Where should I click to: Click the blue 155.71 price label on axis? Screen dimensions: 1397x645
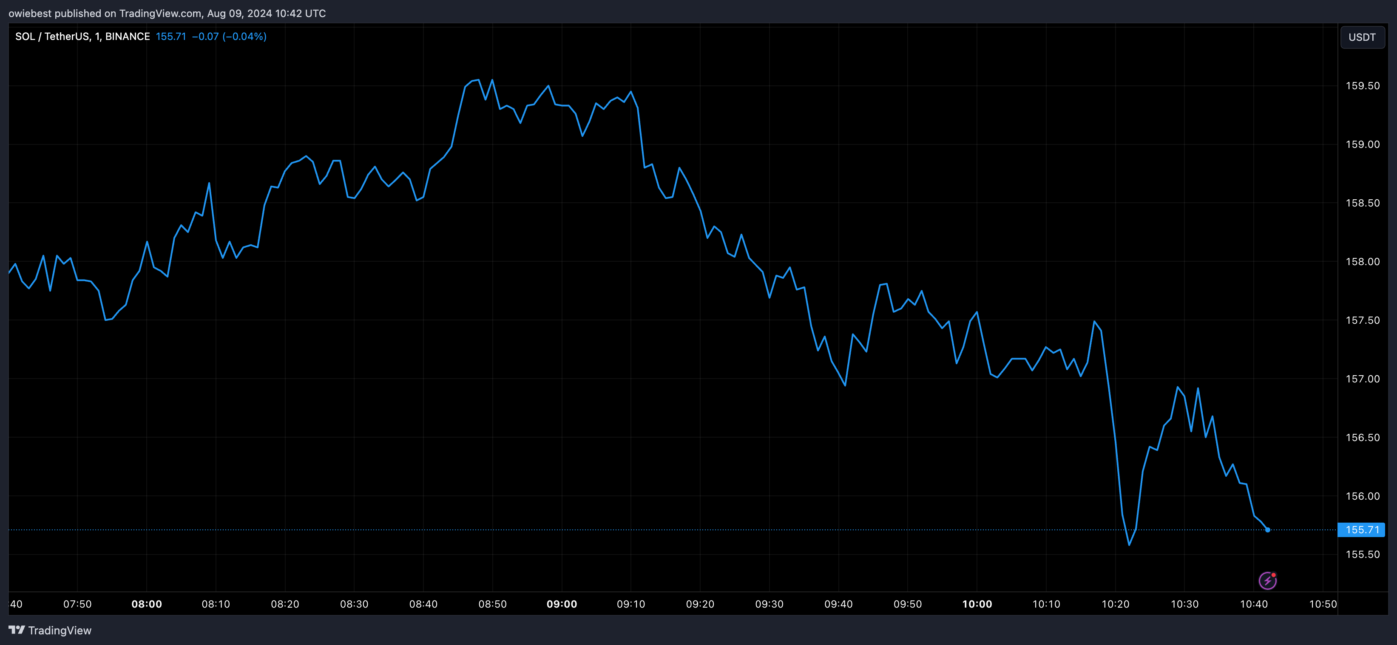(1362, 529)
